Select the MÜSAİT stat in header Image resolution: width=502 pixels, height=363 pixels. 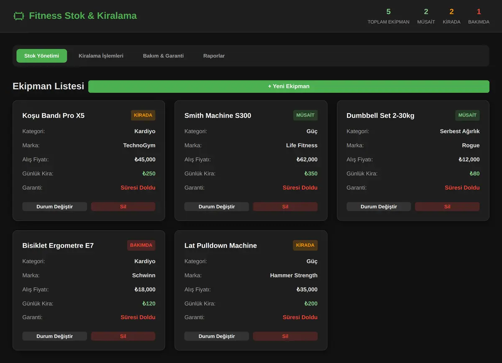click(x=426, y=16)
